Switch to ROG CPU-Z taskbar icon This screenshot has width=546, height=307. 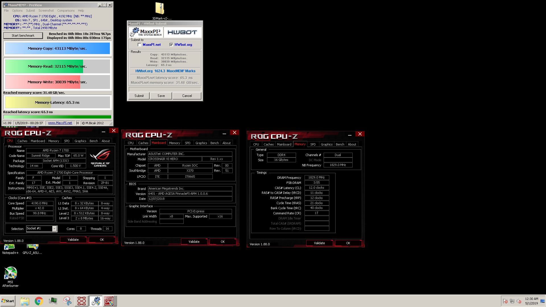point(109,301)
